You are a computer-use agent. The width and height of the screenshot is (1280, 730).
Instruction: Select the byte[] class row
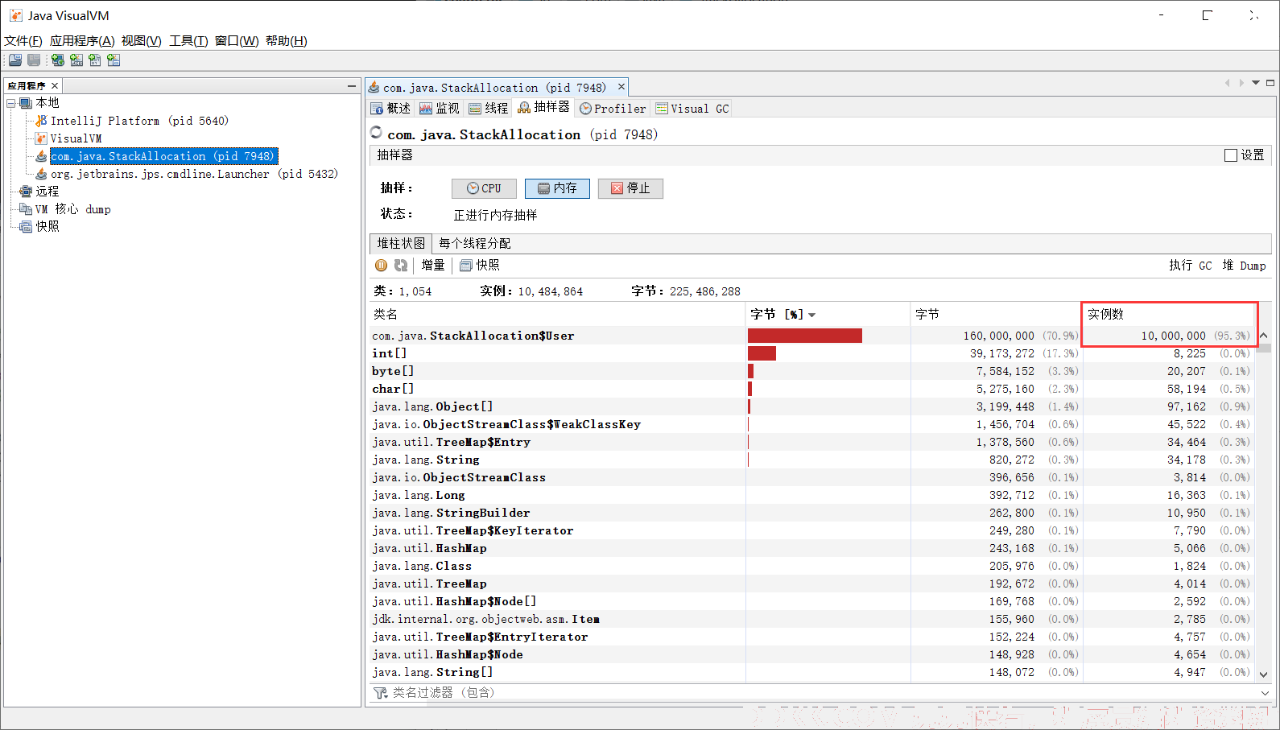812,371
